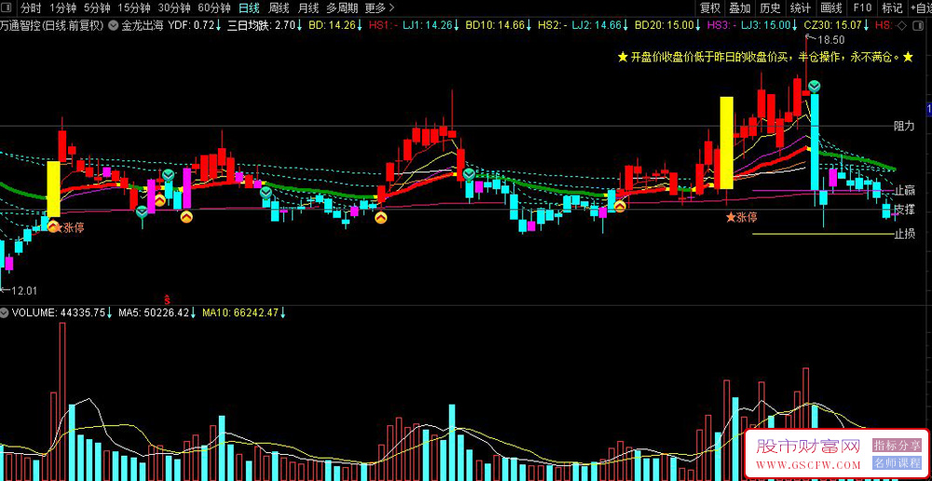
Task: Open the 统计 statistics tool
Action: [801, 7]
